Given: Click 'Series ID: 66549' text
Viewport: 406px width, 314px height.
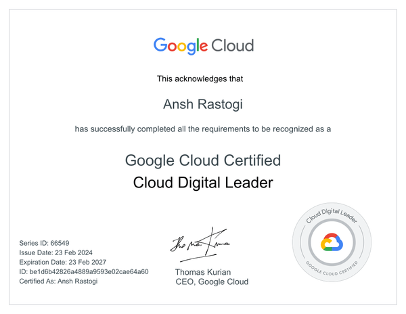Looking at the screenshot, I should 44,243.
